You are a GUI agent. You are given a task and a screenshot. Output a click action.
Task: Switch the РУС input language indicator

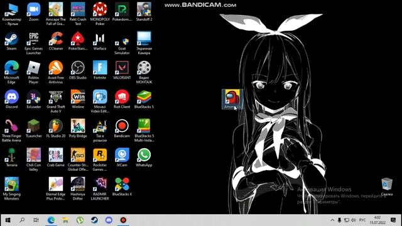point(362,220)
